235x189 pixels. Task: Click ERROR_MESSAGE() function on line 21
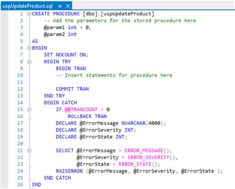pyautogui.click(x=147, y=150)
